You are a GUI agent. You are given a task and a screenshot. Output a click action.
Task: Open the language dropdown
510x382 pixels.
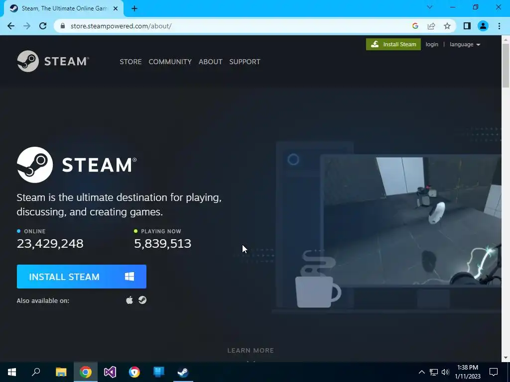(465, 44)
